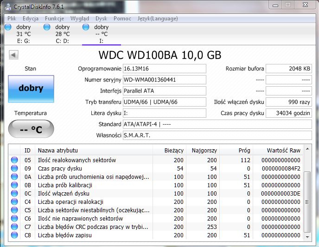The height and width of the screenshot is (247, 319).
Task: Click the Nazwa atrybutu column header
Action: (x=94, y=151)
